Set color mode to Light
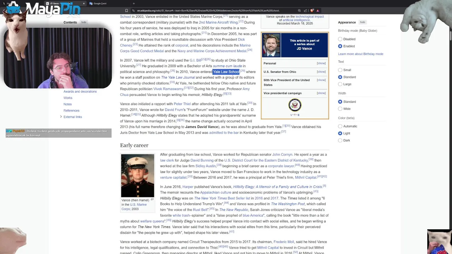 (340, 133)
